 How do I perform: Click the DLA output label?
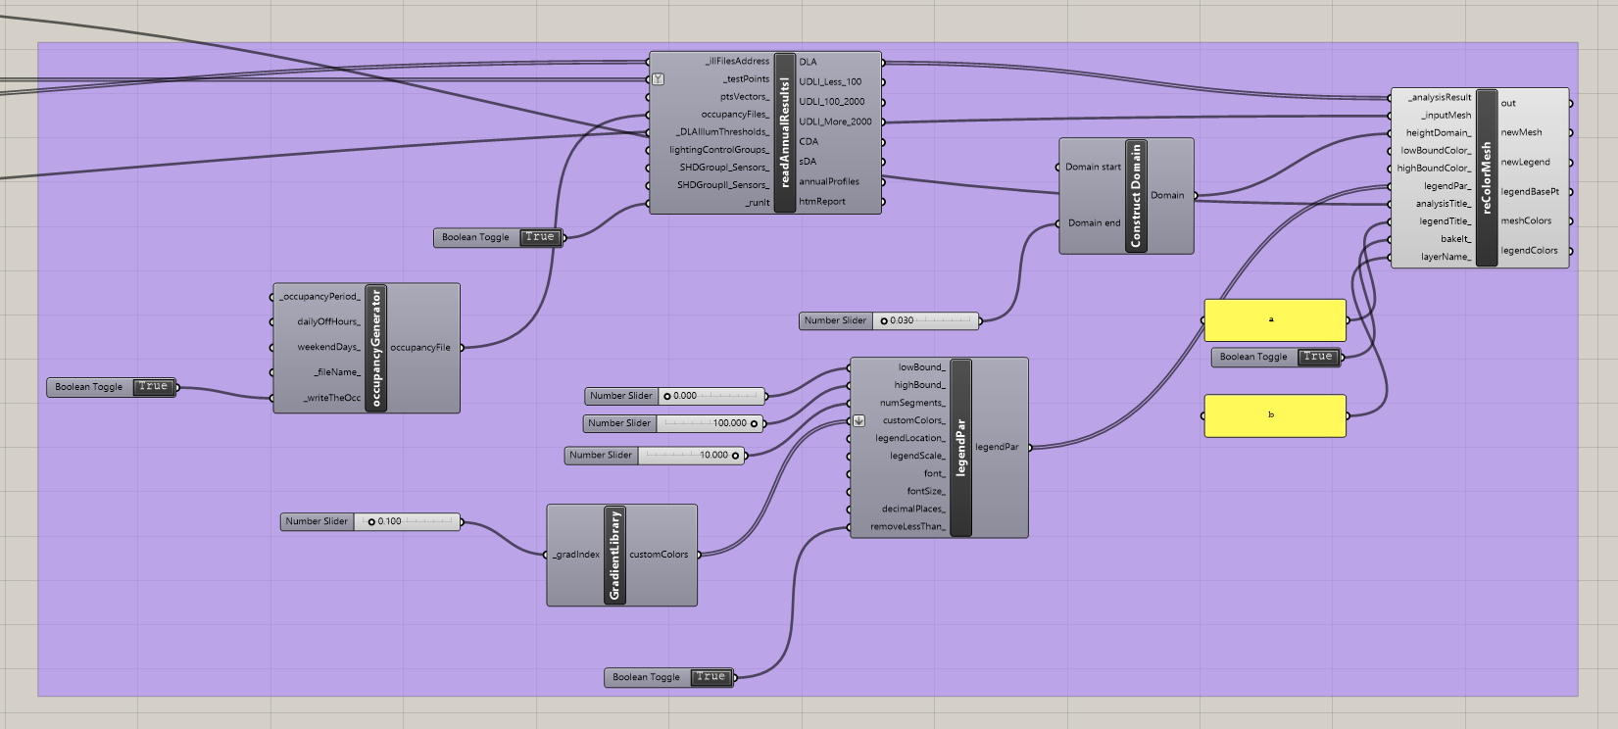808,62
